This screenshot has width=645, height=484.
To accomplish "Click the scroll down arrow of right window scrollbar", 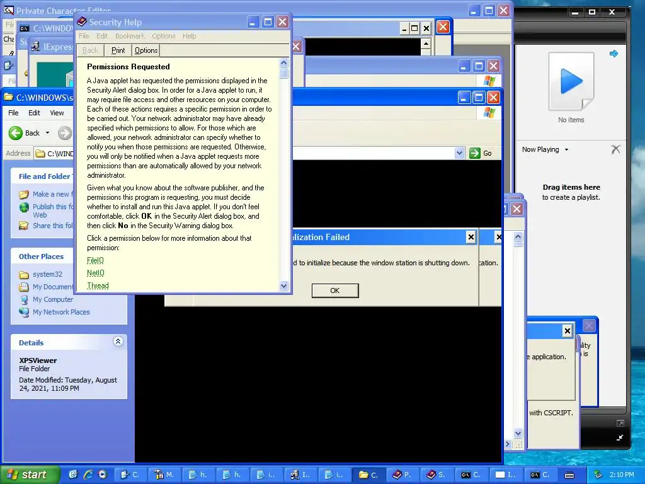I will (x=518, y=433).
